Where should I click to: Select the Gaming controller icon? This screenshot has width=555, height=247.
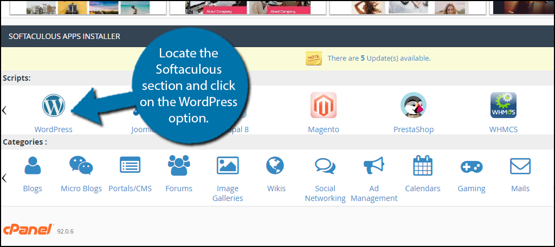click(x=472, y=167)
